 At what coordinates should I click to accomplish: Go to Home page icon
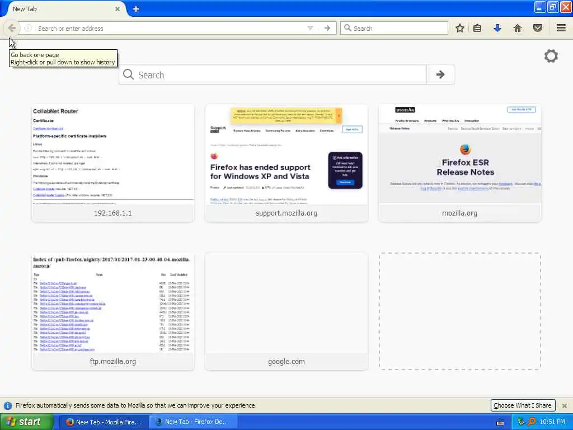[518, 28]
